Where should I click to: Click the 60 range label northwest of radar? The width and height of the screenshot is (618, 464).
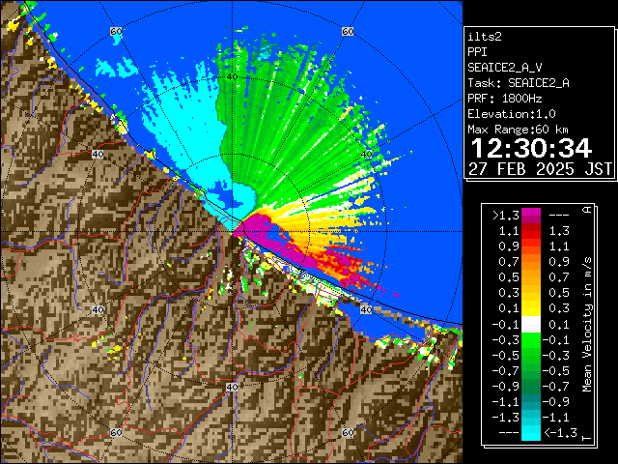116,31
